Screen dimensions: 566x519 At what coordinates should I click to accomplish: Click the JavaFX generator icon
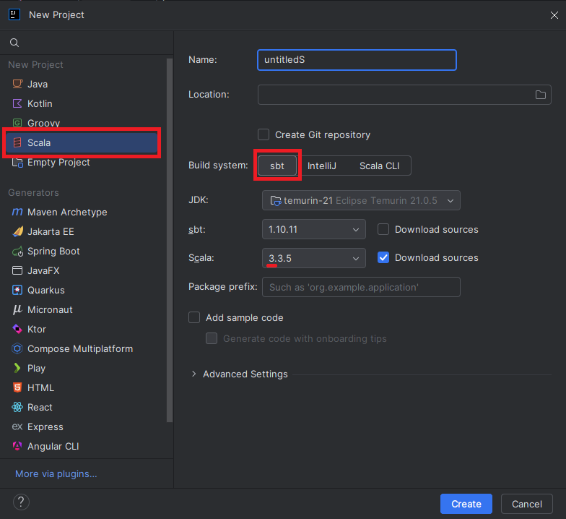(17, 270)
